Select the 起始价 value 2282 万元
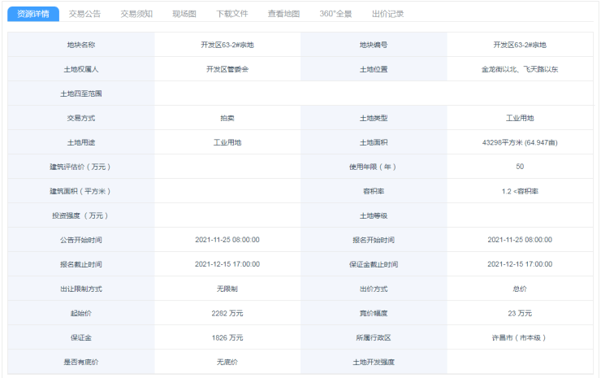Viewport: 601px width, 378px height. (x=227, y=313)
